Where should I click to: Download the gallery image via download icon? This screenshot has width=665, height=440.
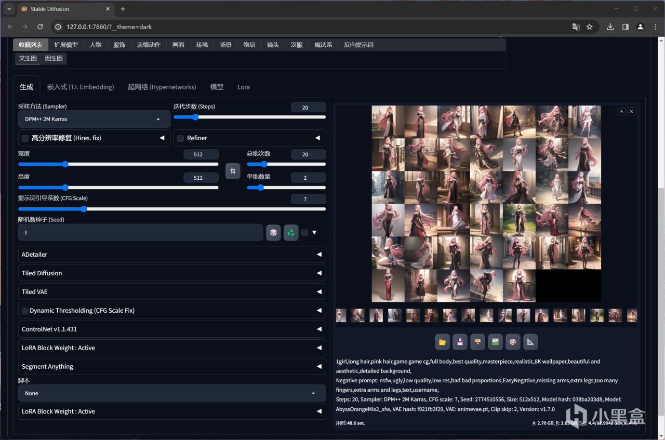pos(621,111)
